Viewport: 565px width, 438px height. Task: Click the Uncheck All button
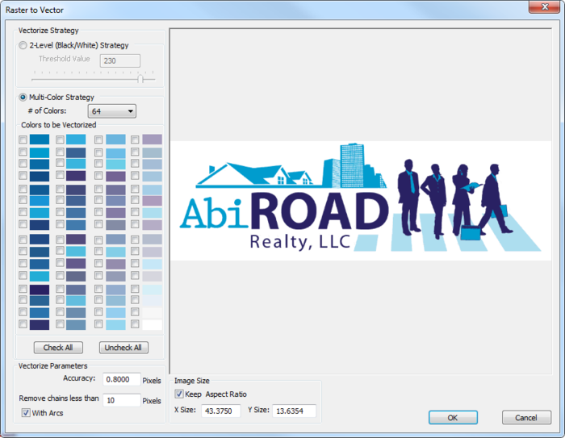[123, 348]
